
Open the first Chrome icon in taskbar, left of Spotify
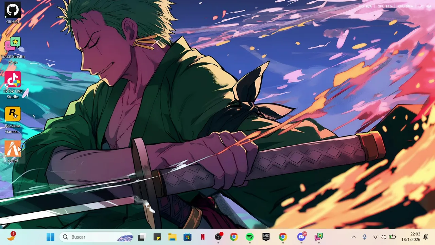[234, 237]
